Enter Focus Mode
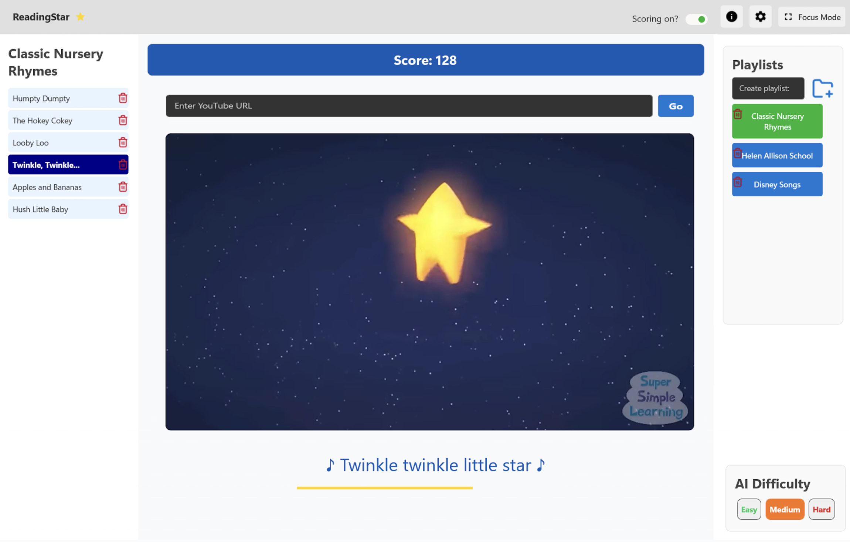Image resolution: width=850 pixels, height=542 pixels. pos(812,17)
